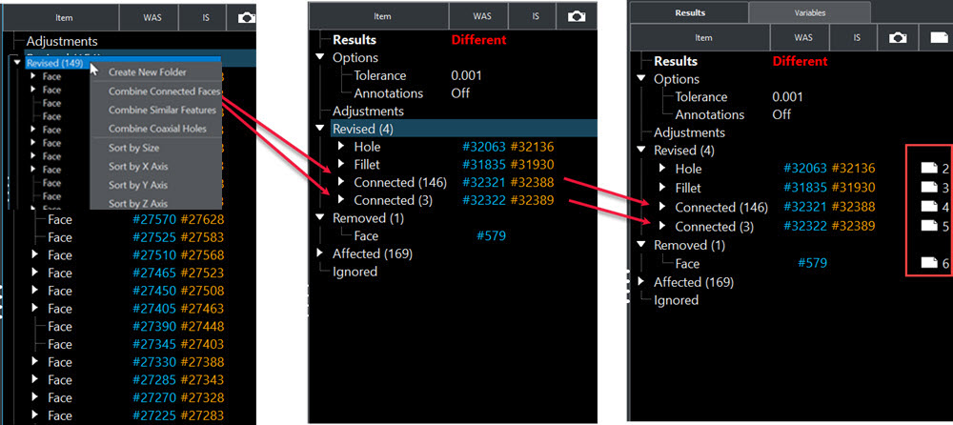This screenshot has width=953, height=425.
Task: Click Combine Coaxial Holes menu option
Action: pos(155,129)
